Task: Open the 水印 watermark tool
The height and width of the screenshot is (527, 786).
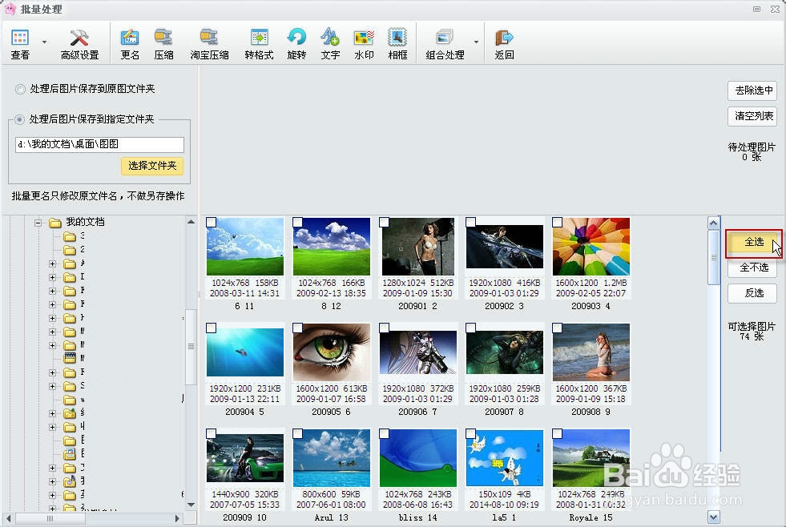Action: tap(363, 42)
